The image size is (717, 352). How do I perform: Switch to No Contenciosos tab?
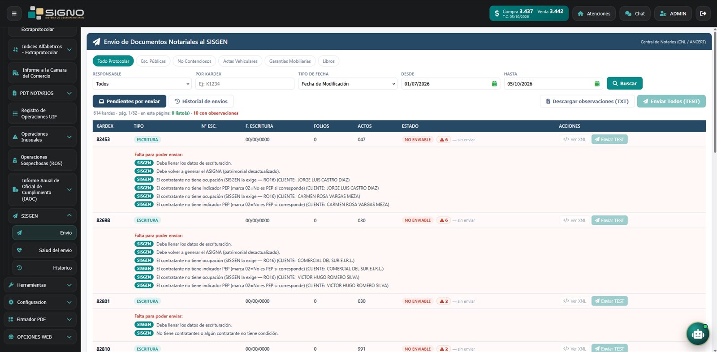click(x=194, y=61)
